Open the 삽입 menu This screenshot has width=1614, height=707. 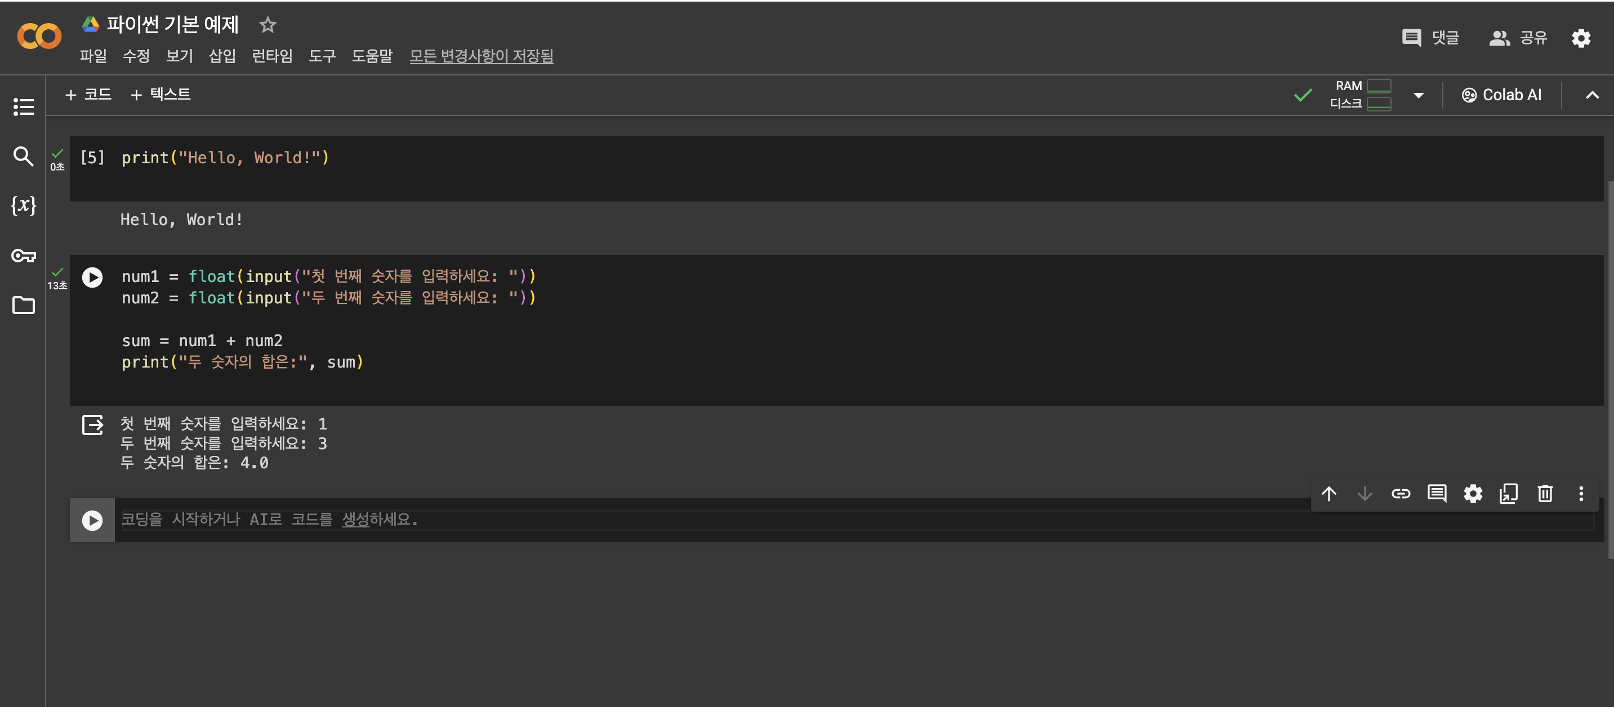[222, 56]
